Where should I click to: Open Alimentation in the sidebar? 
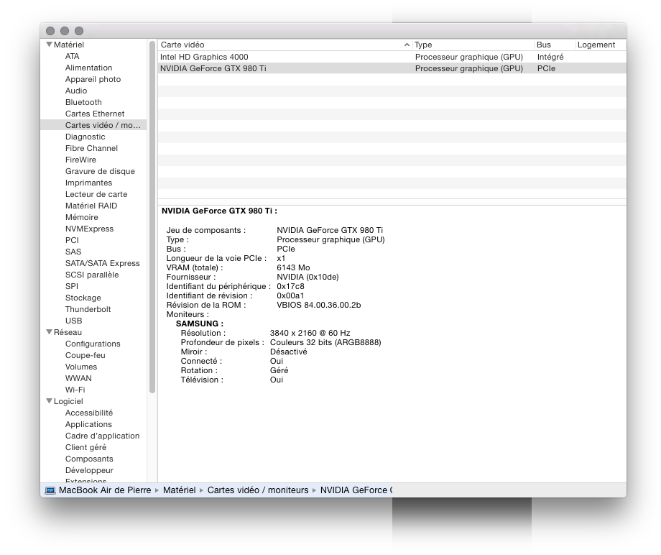click(88, 68)
